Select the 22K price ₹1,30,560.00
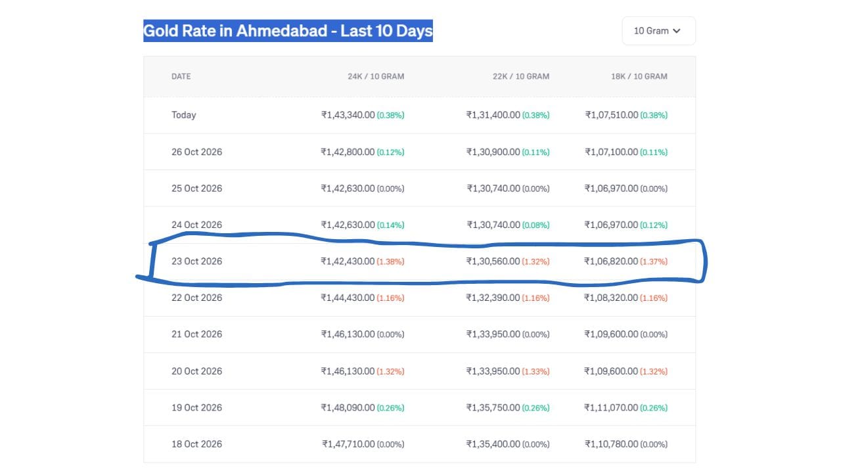Screen dimensions: 841x473 (x=493, y=261)
